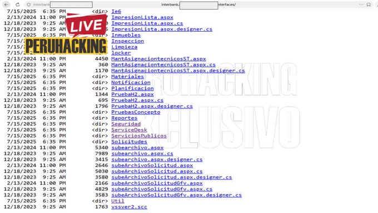Open ImpresionLista.aspx.cs link
Image resolution: width=378 pixels, height=213 pixels.
(147, 23)
